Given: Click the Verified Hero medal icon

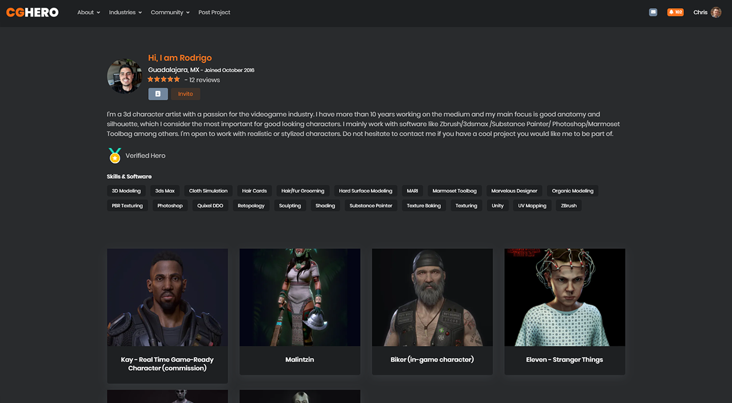Looking at the screenshot, I should tap(115, 156).
